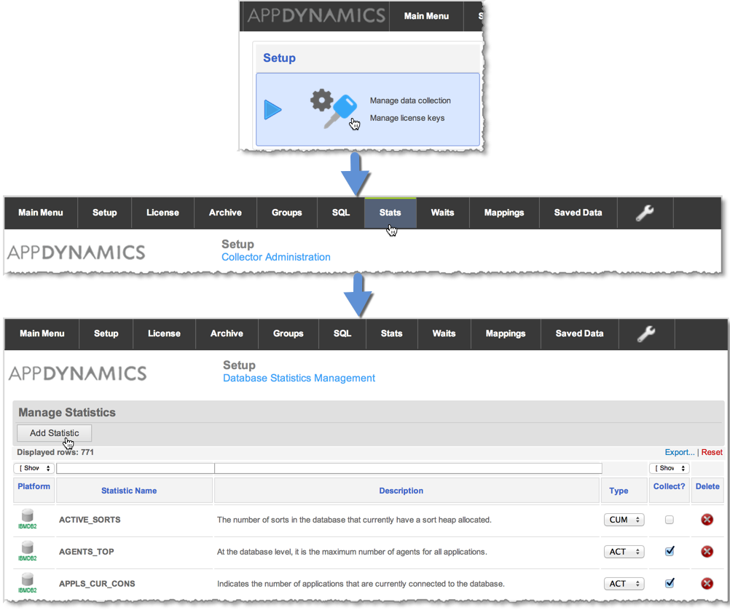
Task: Open wrench tools icon in middle navigation bar
Action: point(645,213)
